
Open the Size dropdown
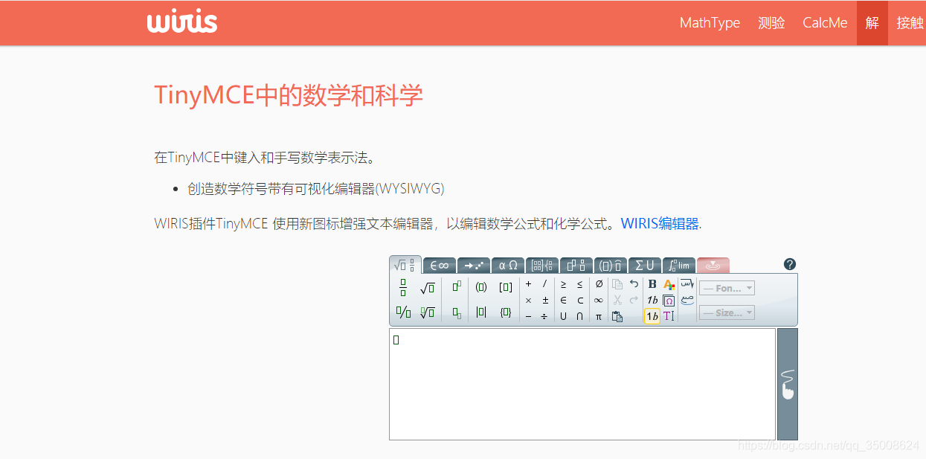(727, 313)
